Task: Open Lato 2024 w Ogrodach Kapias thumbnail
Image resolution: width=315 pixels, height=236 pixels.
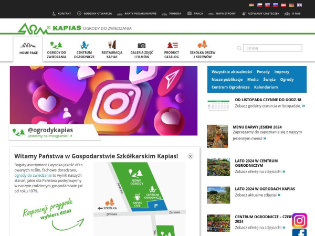Action: pos(218,195)
